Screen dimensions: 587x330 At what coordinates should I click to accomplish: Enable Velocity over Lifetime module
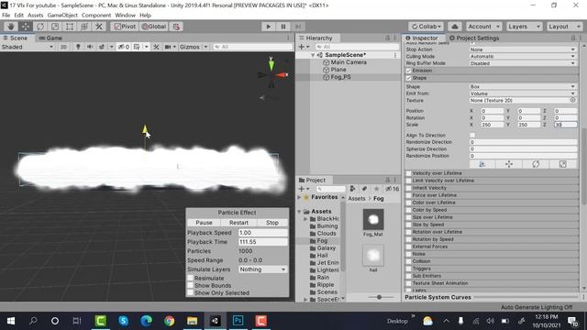pyautogui.click(x=409, y=173)
